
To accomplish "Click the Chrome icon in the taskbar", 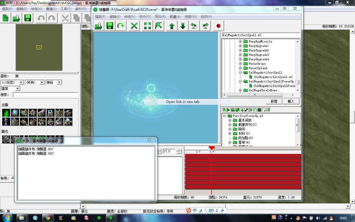I will click(x=48, y=218).
